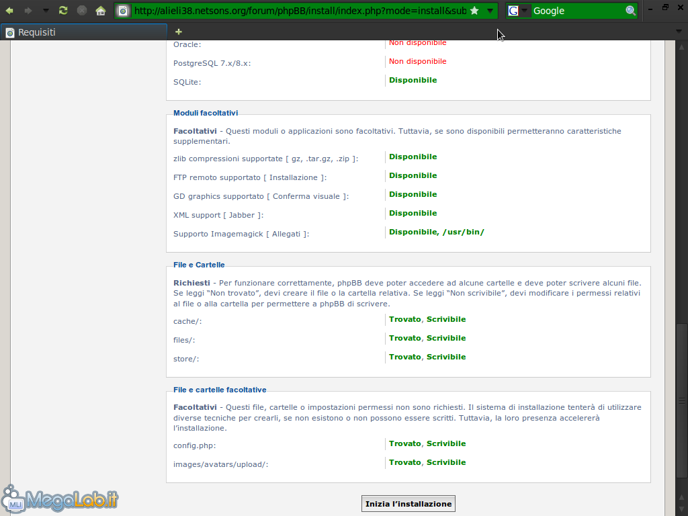Reload the page with refresh icon
688x516 pixels.
click(x=63, y=11)
